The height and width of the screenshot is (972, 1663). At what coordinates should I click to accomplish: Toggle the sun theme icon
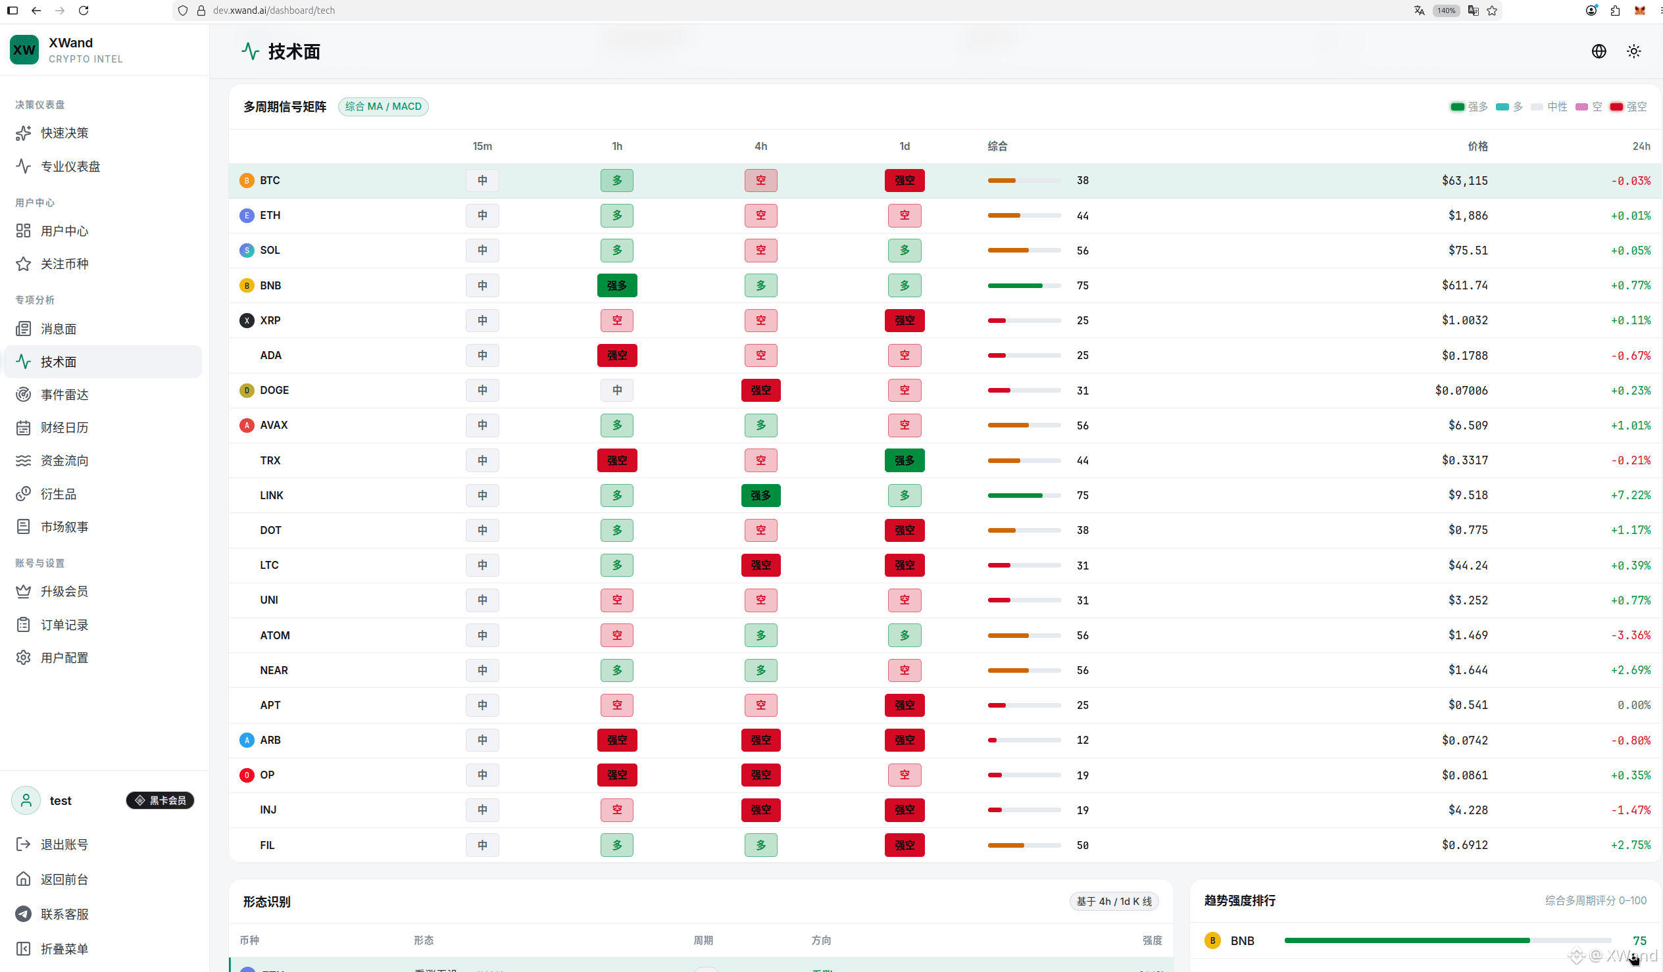tap(1633, 51)
